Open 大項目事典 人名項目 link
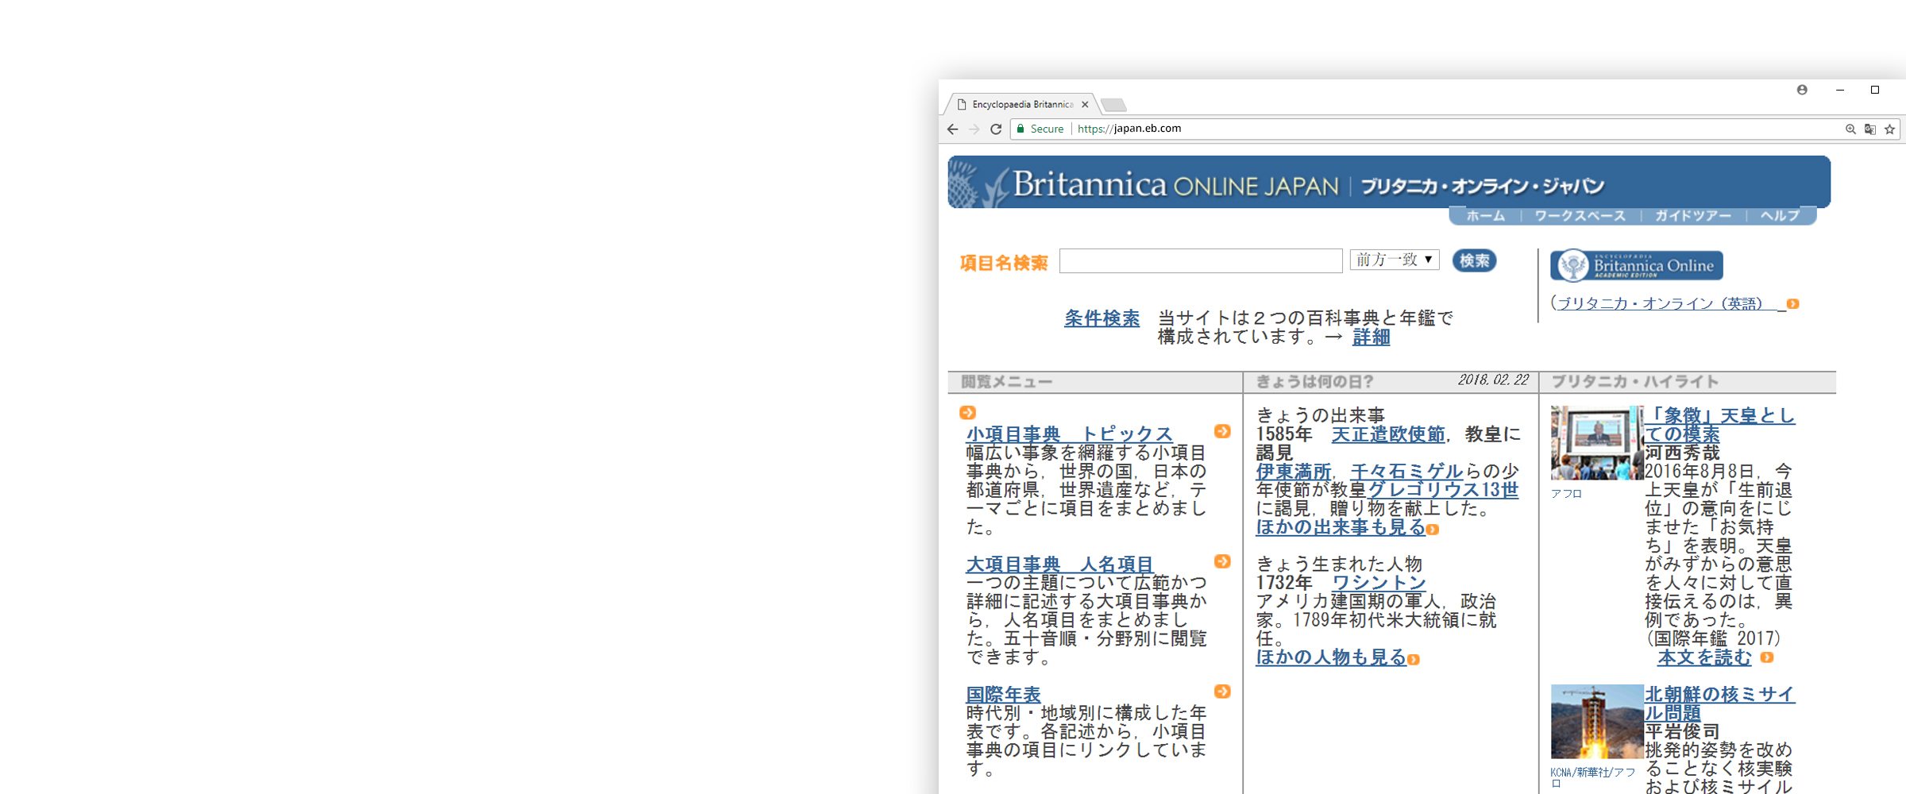The height and width of the screenshot is (794, 1906). coord(1059,565)
